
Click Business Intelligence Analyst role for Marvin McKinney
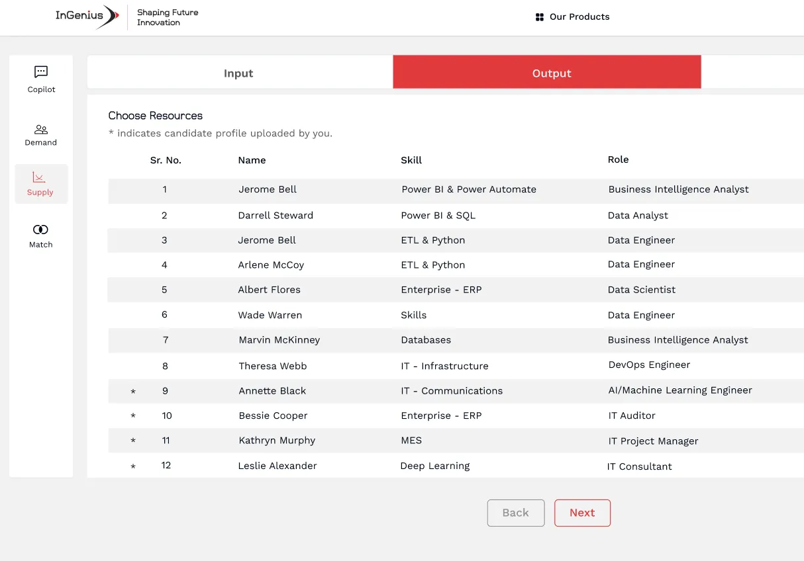pyautogui.click(x=678, y=340)
